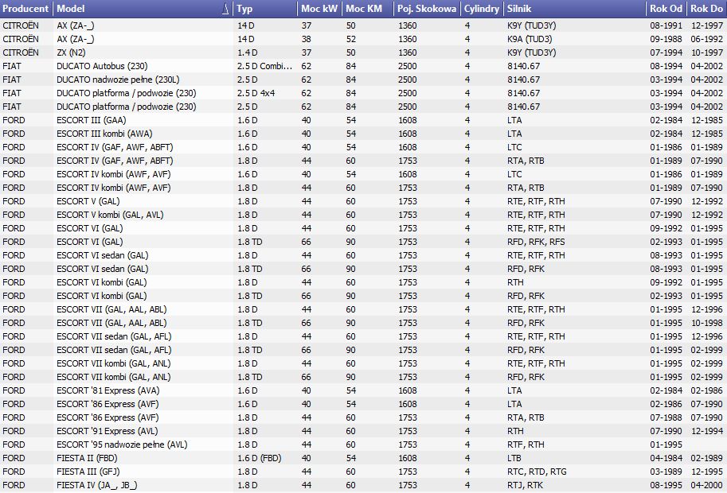
Task: Click the RTC, RTD, RTG engine cell
Action: pyautogui.click(x=537, y=472)
